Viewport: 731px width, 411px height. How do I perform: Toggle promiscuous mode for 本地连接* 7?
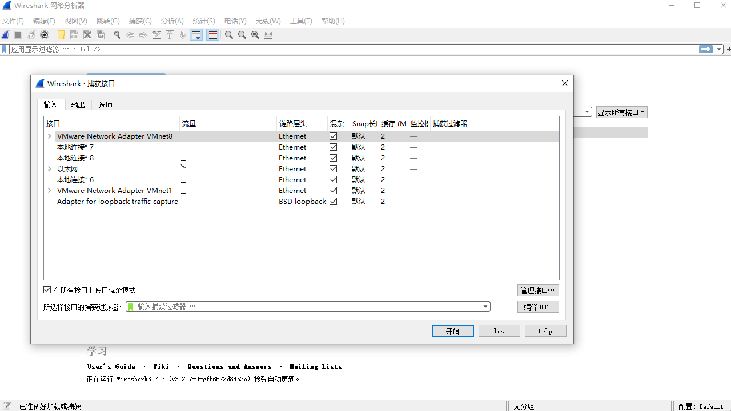tap(333, 147)
